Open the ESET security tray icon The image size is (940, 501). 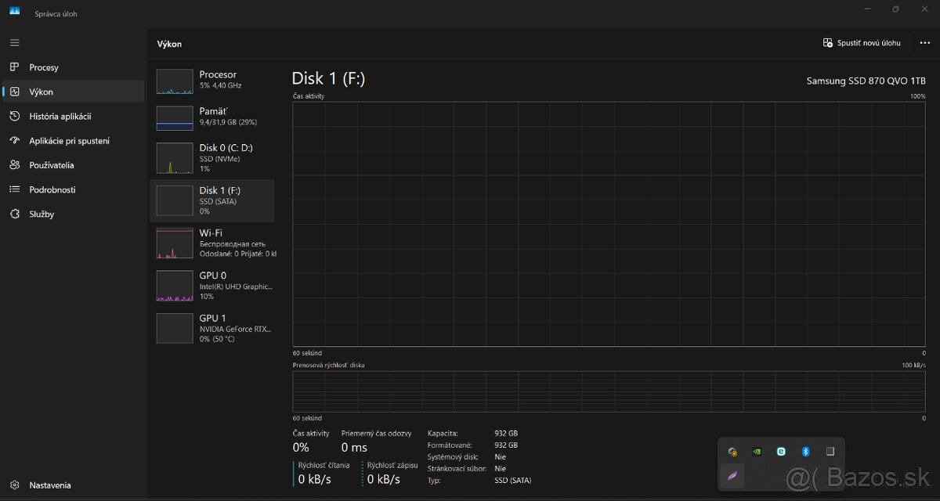coord(781,452)
